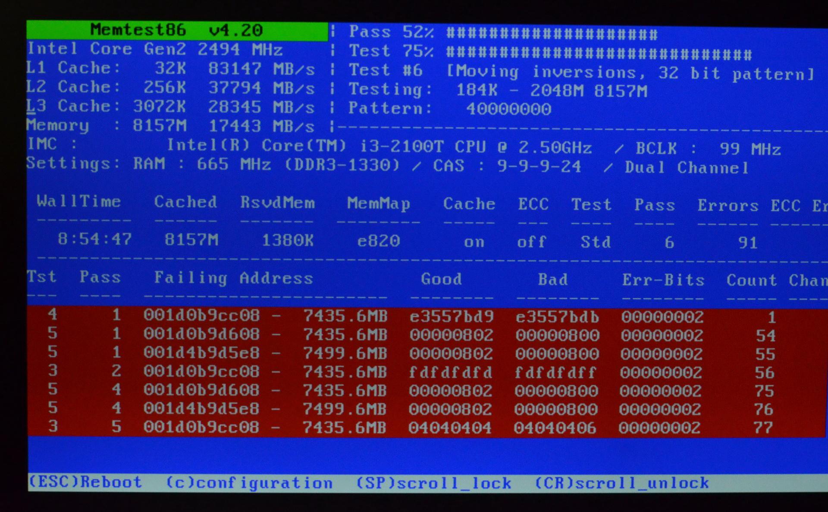Click Bad value 04040406
The image size is (828, 512).
tap(555, 428)
